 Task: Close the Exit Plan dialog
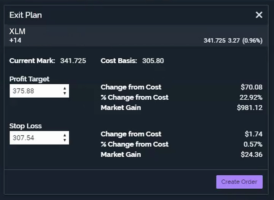(x=259, y=15)
